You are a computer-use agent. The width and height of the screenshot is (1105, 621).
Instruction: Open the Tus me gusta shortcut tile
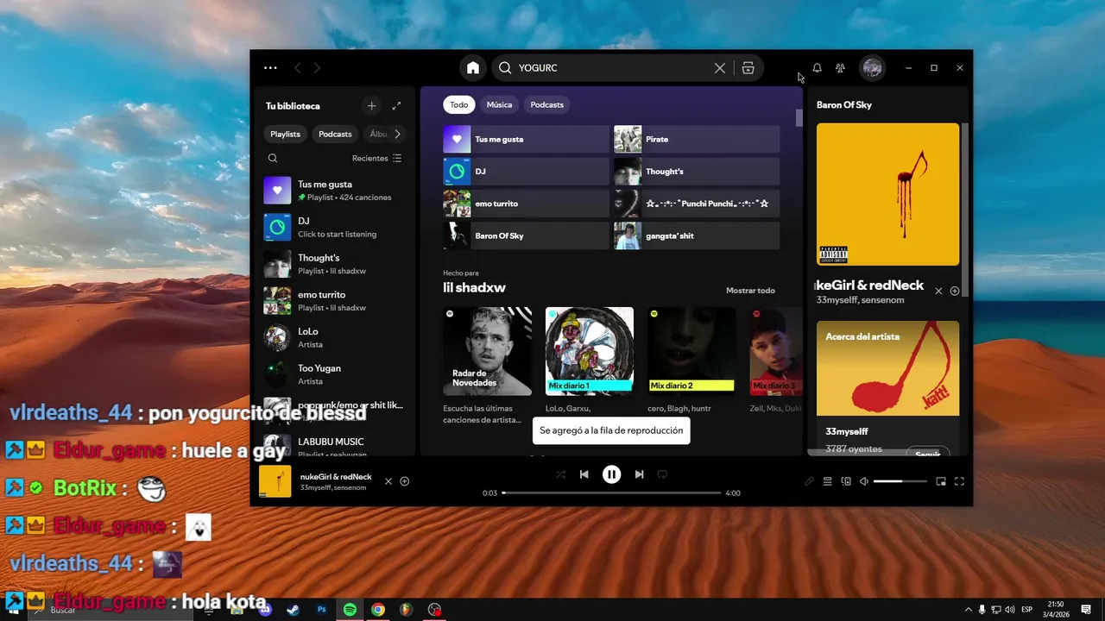526,139
